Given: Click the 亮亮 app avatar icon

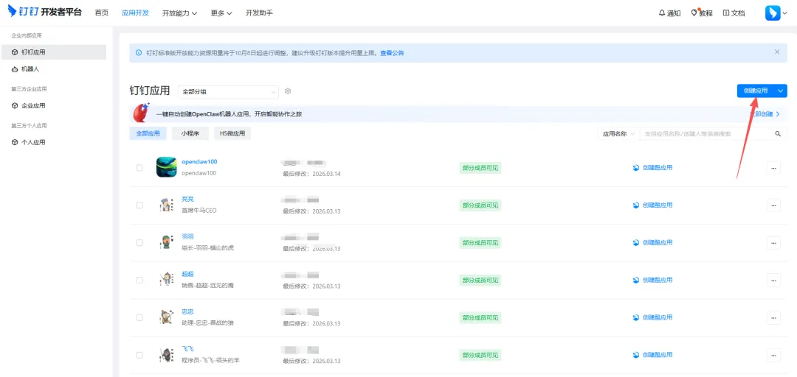Looking at the screenshot, I should click(x=166, y=205).
